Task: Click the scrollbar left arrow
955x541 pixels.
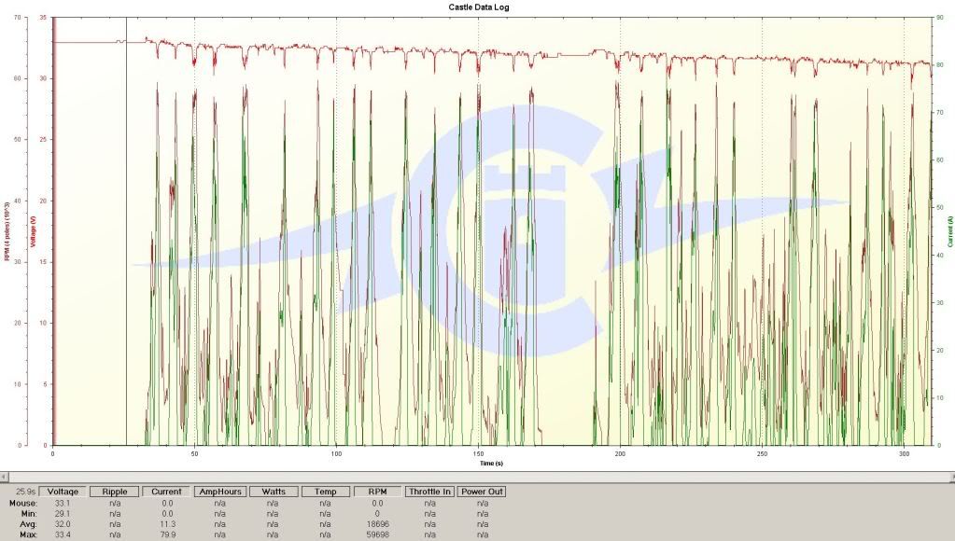Action: click(x=5, y=476)
